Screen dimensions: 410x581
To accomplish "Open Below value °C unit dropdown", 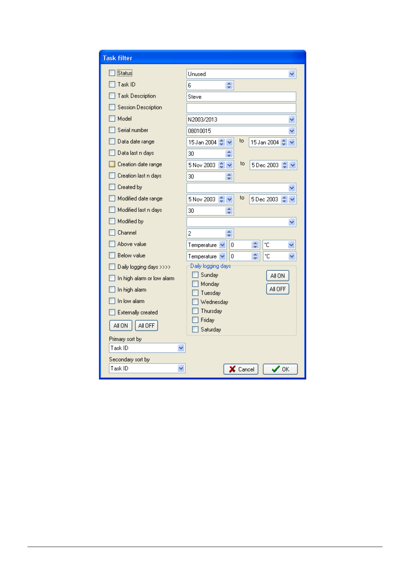I will click(291, 256).
